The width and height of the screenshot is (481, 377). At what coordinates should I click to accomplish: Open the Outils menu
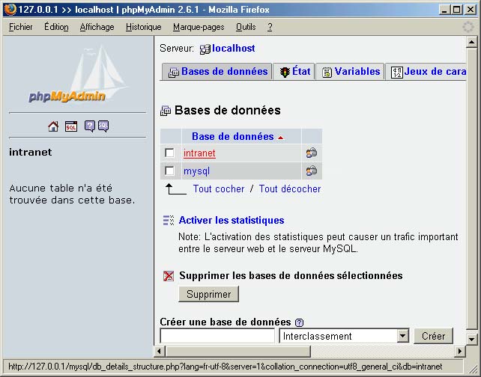(x=246, y=27)
